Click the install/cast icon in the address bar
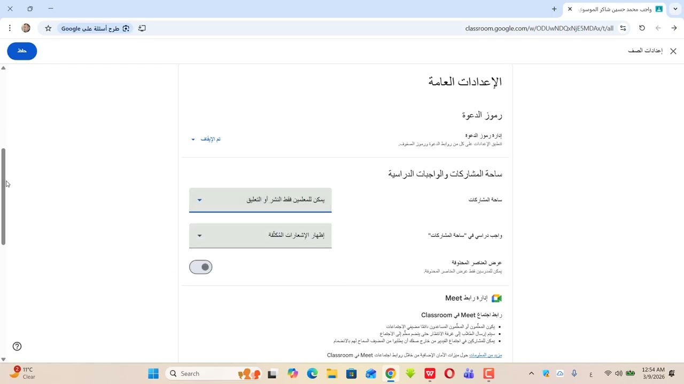This screenshot has height=384, width=684. click(x=142, y=28)
